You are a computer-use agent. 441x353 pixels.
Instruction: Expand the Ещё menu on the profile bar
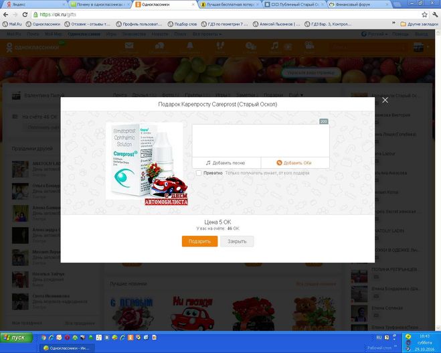[x=296, y=95]
